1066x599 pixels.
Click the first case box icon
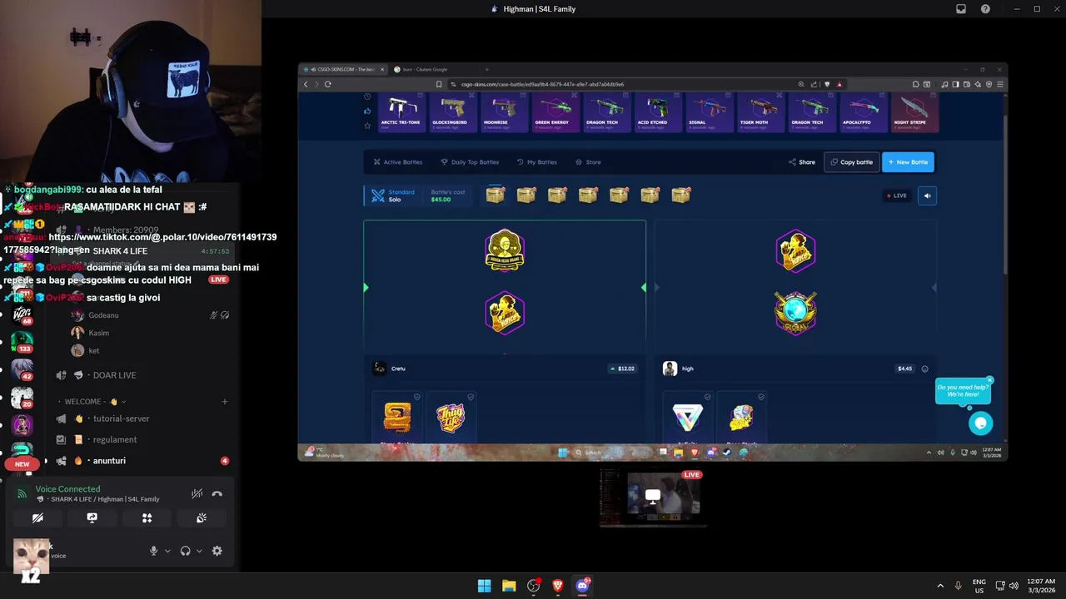[496, 196]
